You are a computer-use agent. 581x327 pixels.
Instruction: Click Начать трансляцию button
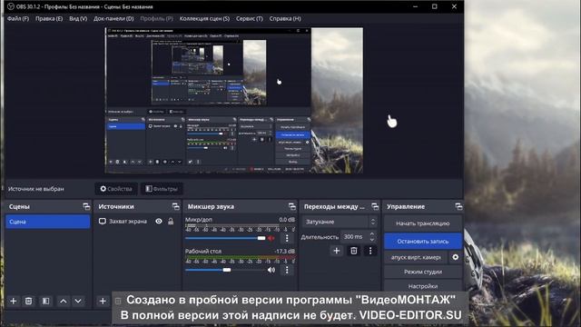pyautogui.click(x=423, y=223)
